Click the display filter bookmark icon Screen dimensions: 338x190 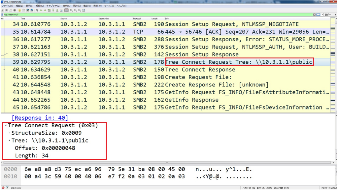[2, 15]
